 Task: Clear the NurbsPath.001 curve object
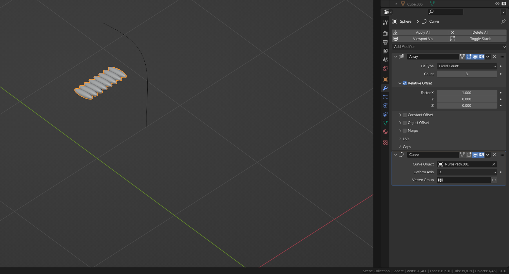click(494, 164)
